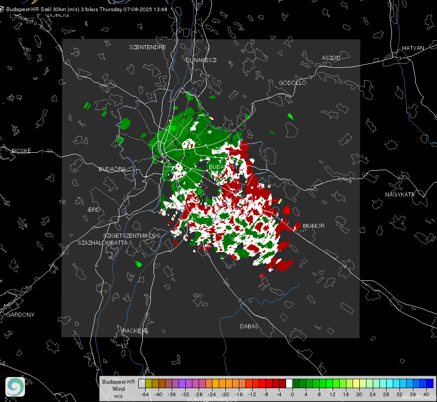This screenshot has height=402, width=437.
Task: Select the light gray leftmost legend swatch
Action: click(142, 383)
